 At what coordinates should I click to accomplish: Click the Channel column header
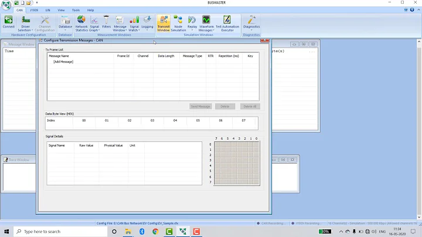click(143, 56)
